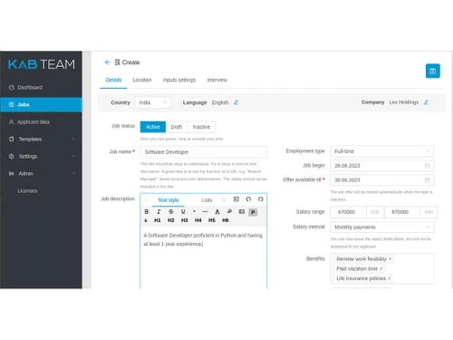Image resolution: width=453 pixels, height=340 pixels.
Task: Show next editor toolbar tabs via right chevron
Action: point(224,200)
